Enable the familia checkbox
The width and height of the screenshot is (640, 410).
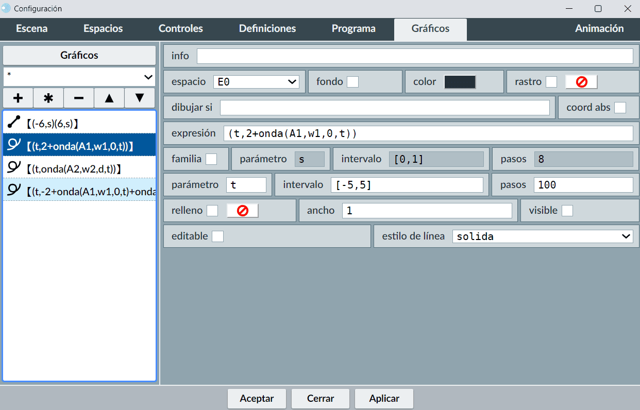click(211, 159)
